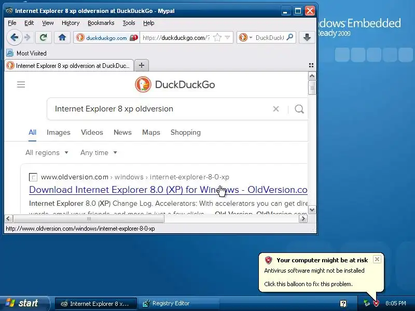Click the mixed-content warning icon in the address bar
Image resolution: width=415 pixels, height=311 pixels.
(x=134, y=37)
